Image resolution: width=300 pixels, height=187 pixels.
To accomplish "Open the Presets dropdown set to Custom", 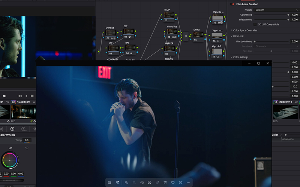I will point(276,10).
